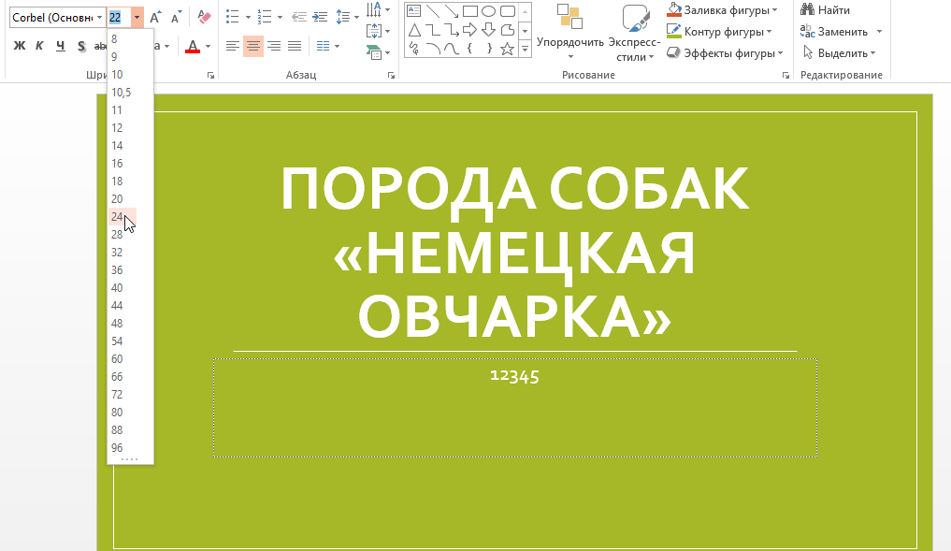
Task: Click the Заменить replace button
Action: pos(835,30)
